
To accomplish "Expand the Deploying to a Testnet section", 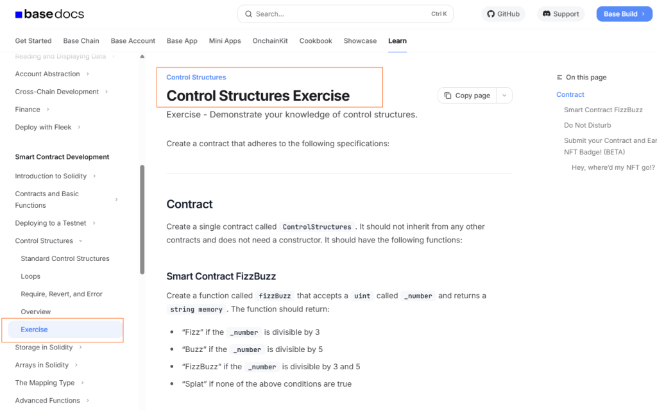I will tap(94, 223).
